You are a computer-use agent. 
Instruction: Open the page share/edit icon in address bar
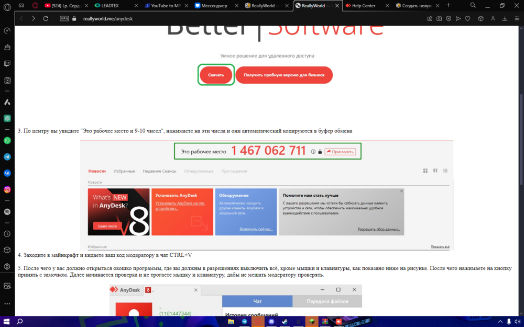(x=430, y=19)
